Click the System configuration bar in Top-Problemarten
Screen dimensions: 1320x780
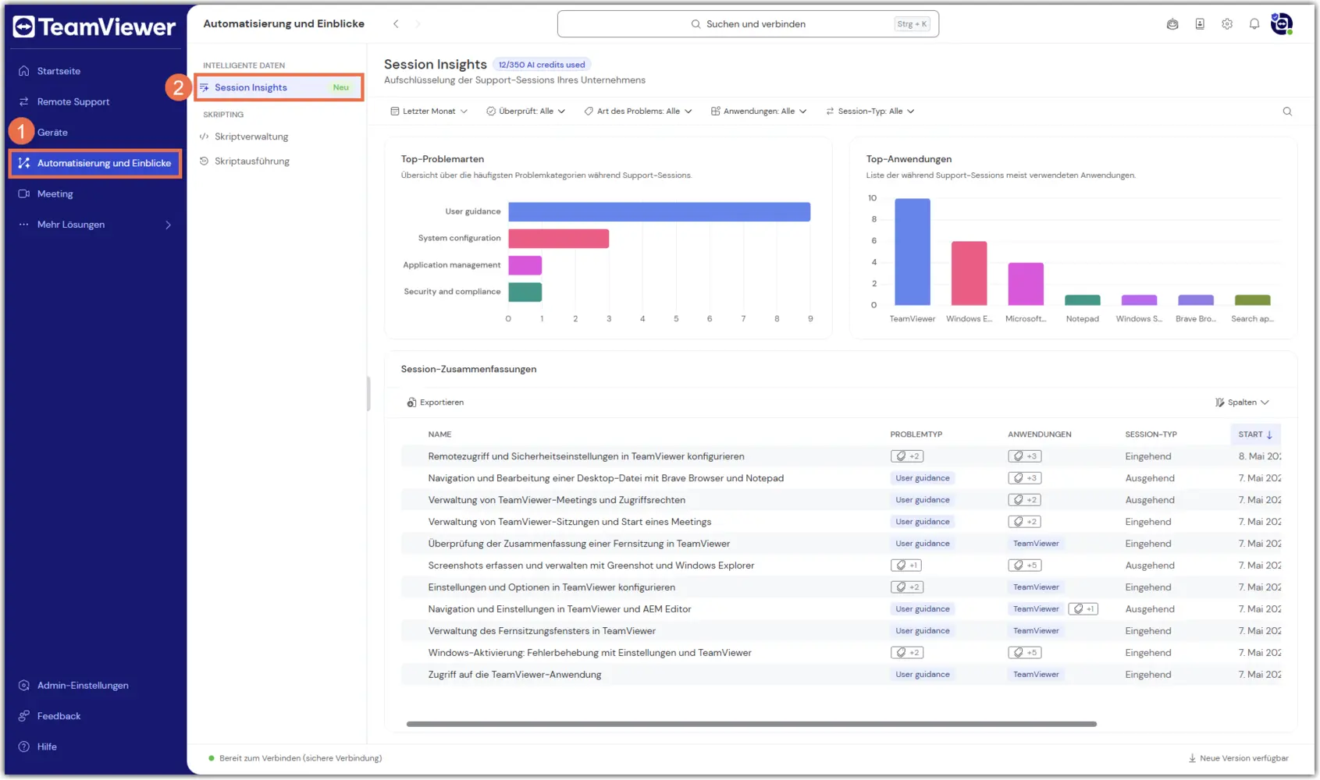[x=559, y=239]
